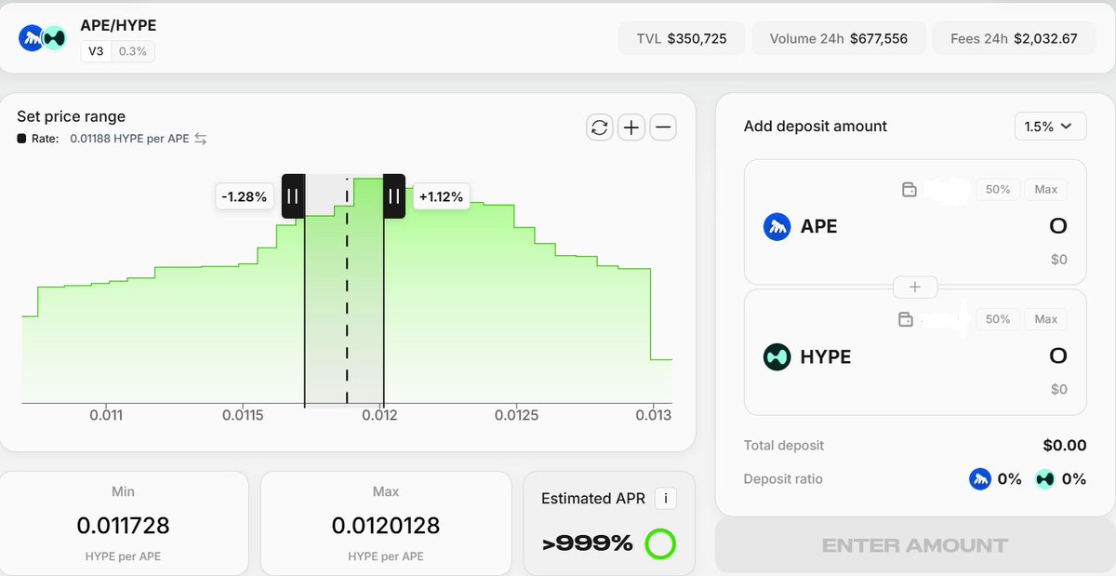Zoom in the chart with plus icon
Image resolution: width=1116 pixels, height=576 pixels.
coord(631,127)
